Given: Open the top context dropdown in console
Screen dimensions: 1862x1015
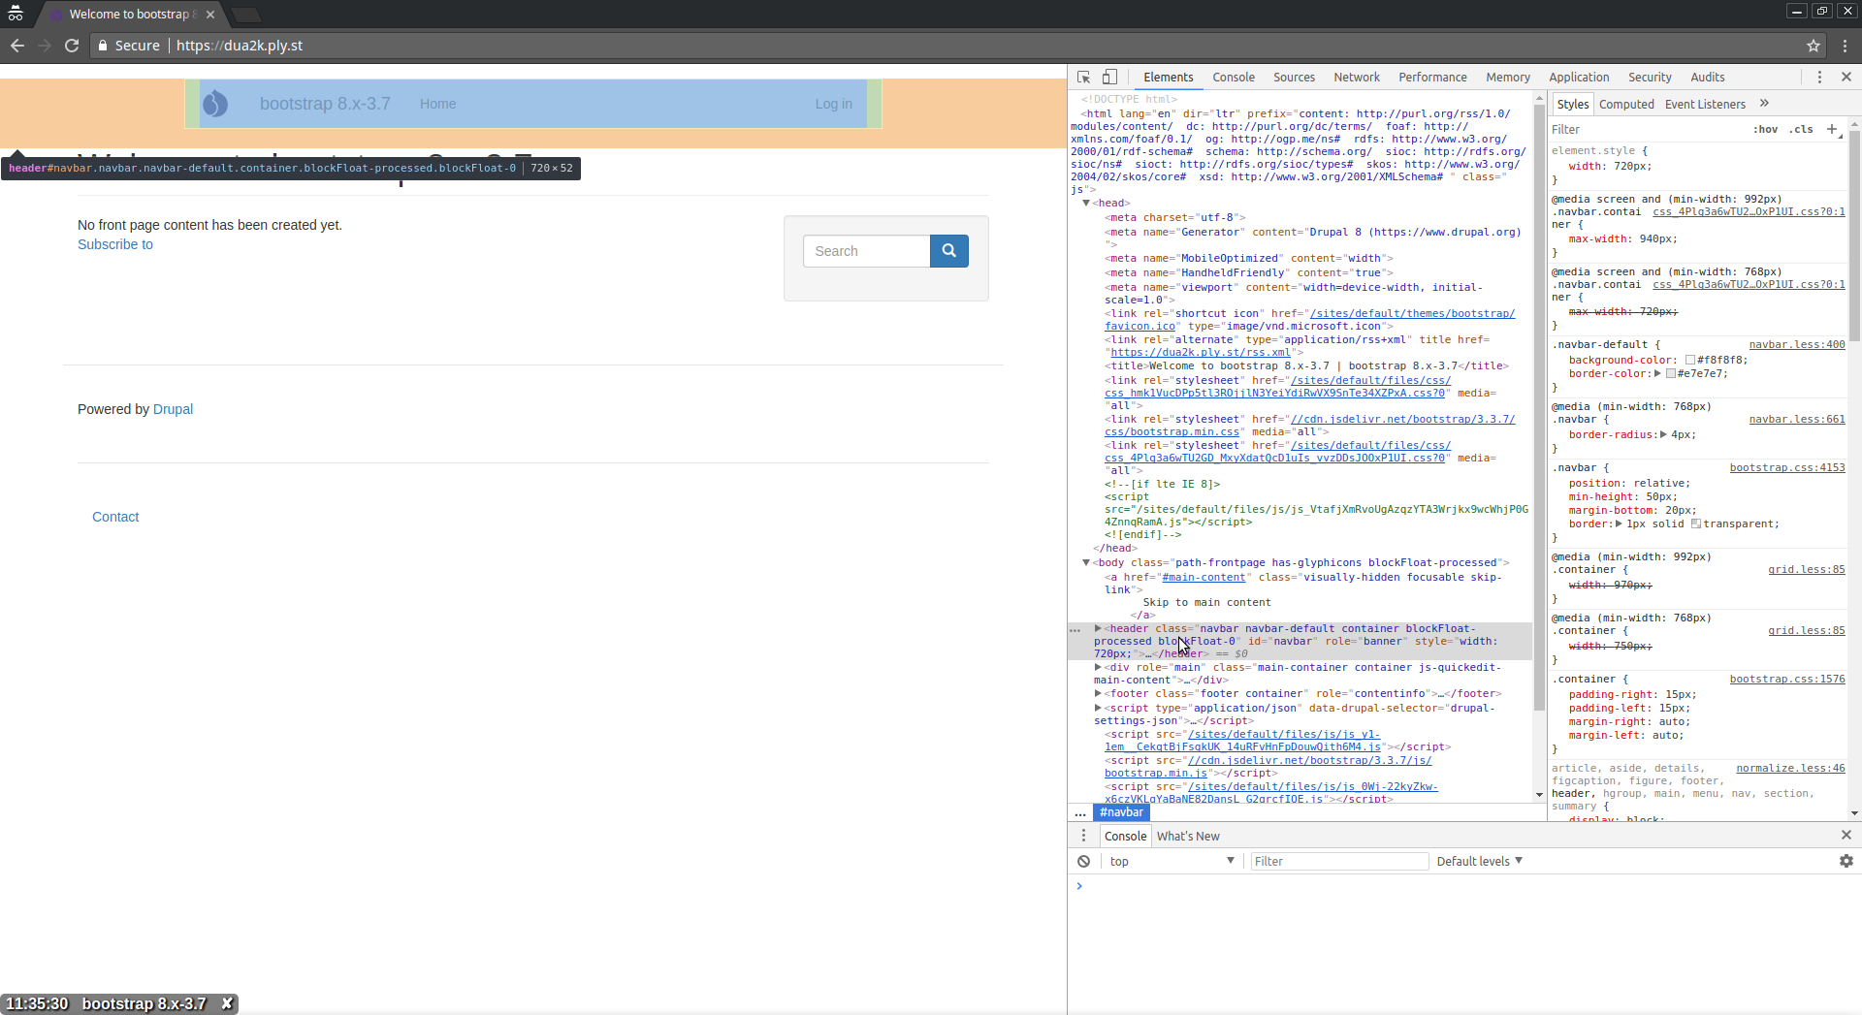Looking at the screenshot, I should (1172, 861).
